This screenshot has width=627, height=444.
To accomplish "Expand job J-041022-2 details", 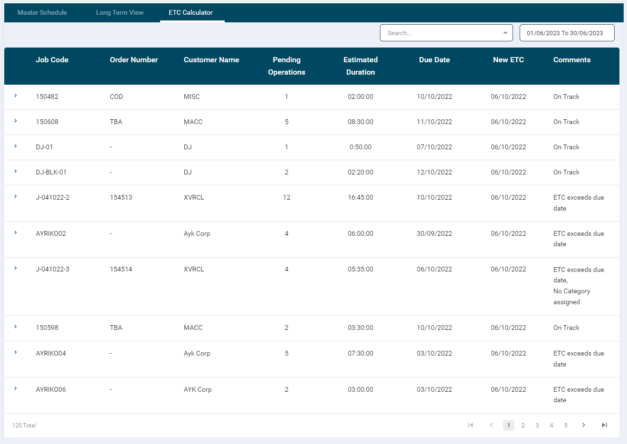I will (x=16, y=197).
